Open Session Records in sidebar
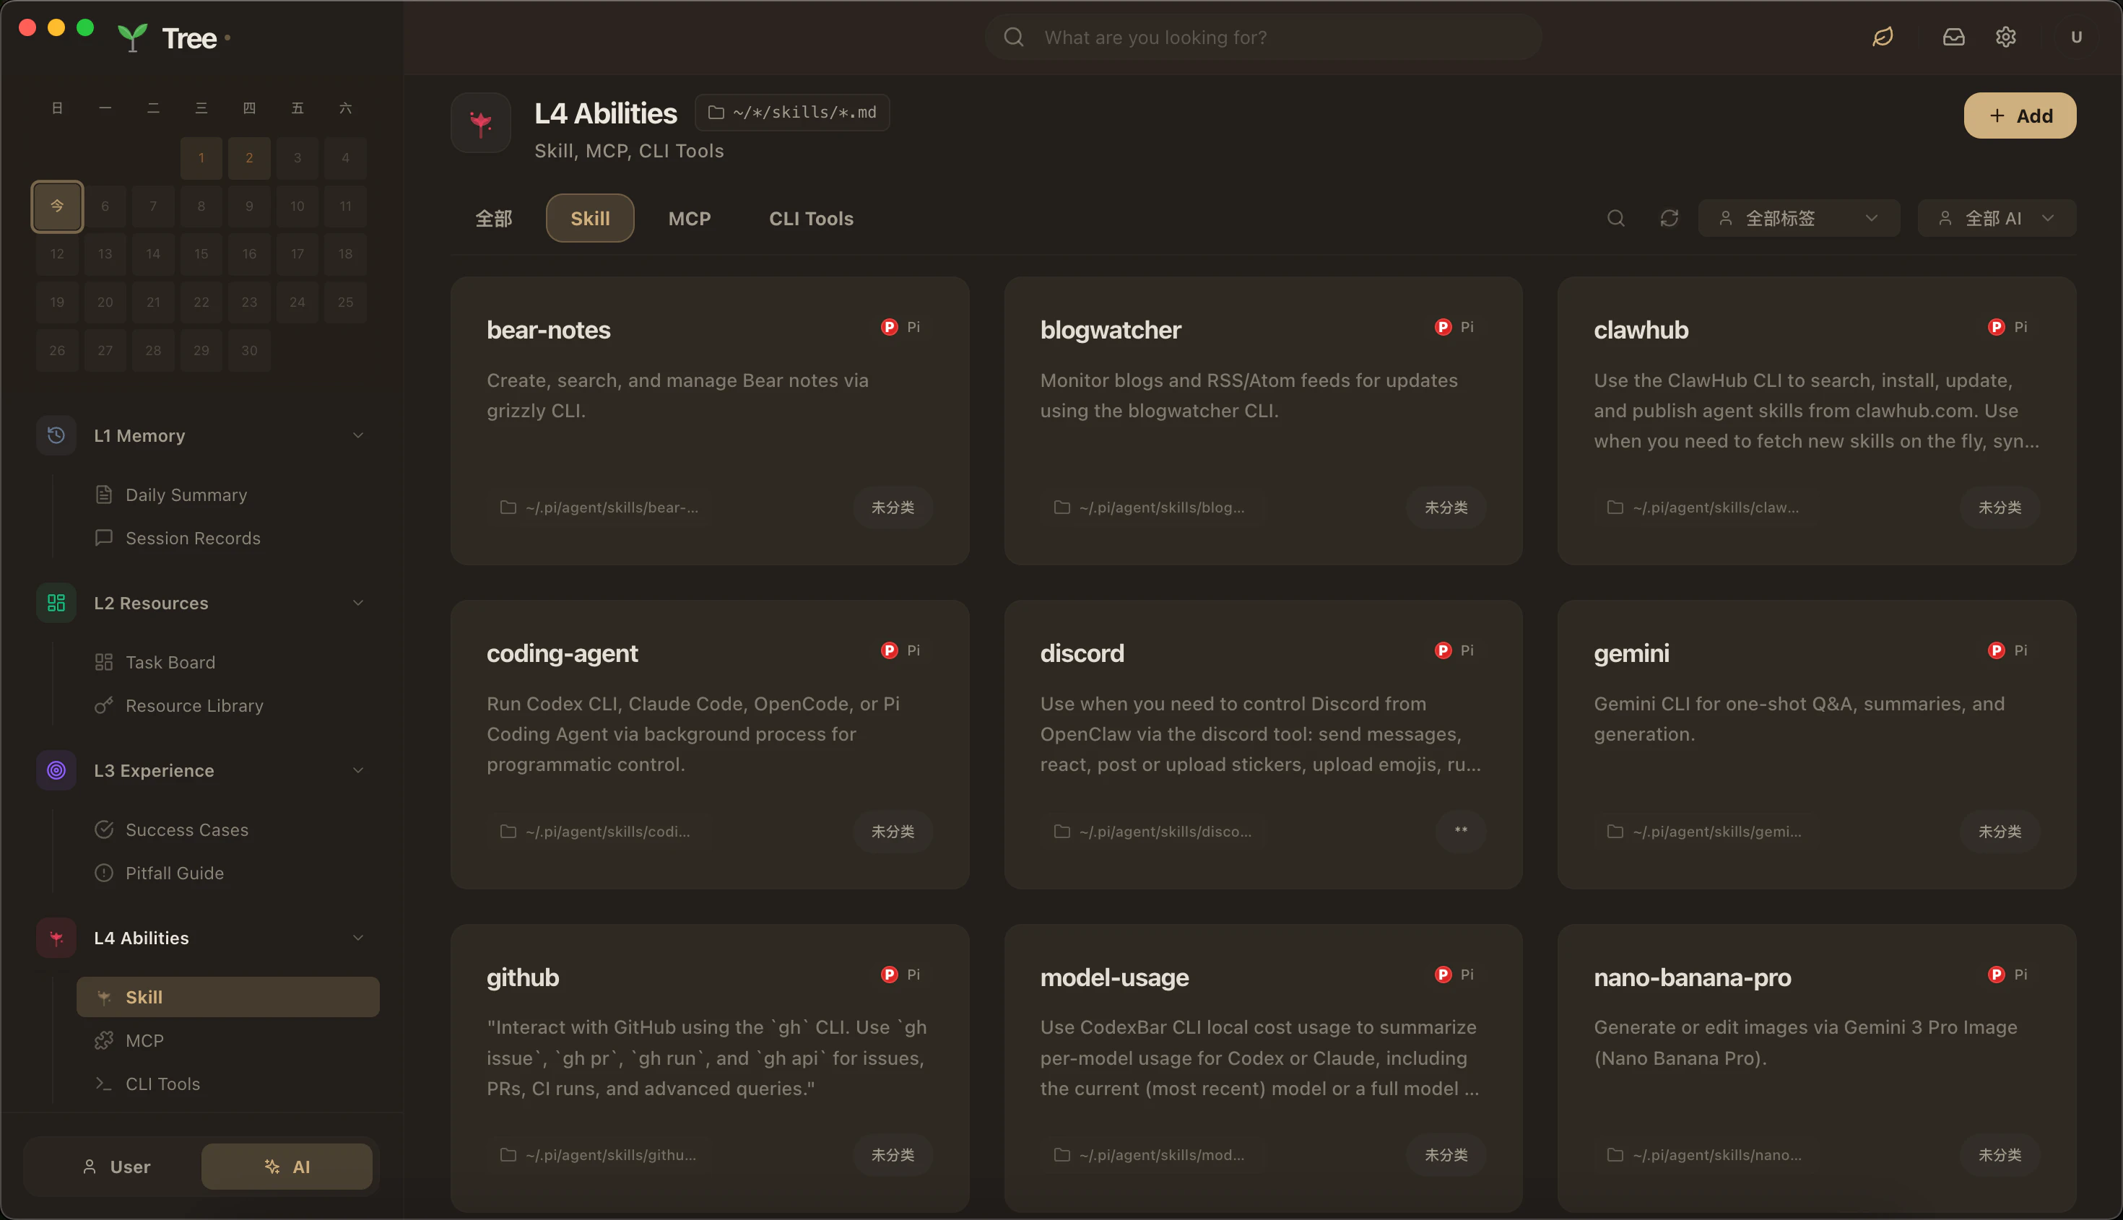 pyautogui.click(x=193, y=538)
